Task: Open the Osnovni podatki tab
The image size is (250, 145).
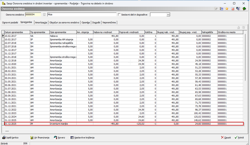Action: 10,23
